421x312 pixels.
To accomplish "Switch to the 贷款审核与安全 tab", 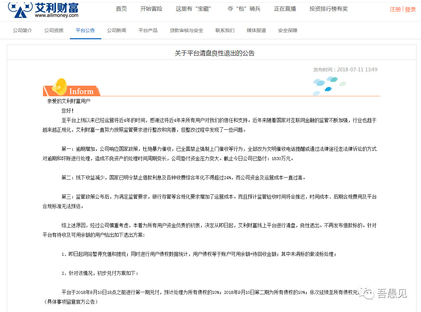I will pos(186,30).
